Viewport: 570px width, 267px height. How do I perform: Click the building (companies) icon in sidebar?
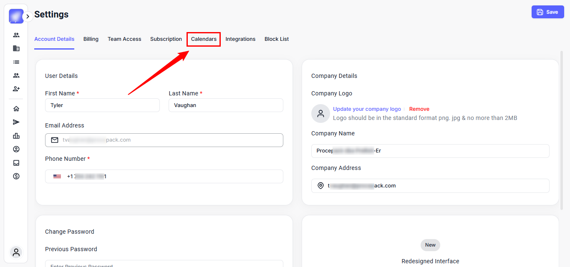pyautogui.click(x=16, y=48)
